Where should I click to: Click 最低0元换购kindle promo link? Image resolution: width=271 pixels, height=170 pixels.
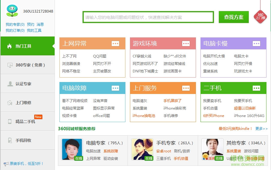(235, 129)
